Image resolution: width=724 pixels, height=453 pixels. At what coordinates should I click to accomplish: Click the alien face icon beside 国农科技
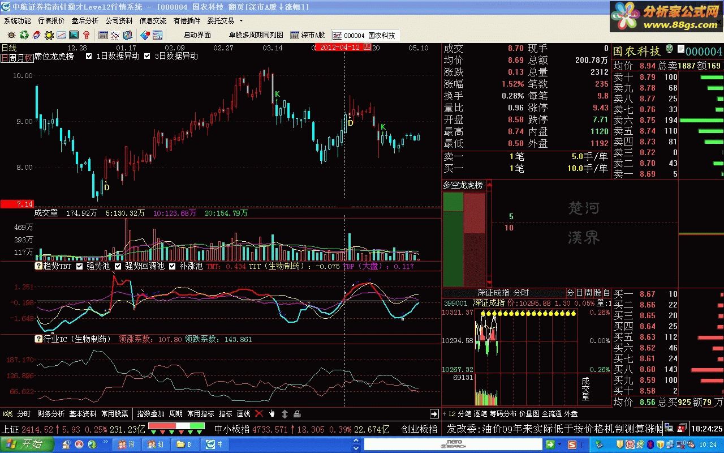coord(670,50)
